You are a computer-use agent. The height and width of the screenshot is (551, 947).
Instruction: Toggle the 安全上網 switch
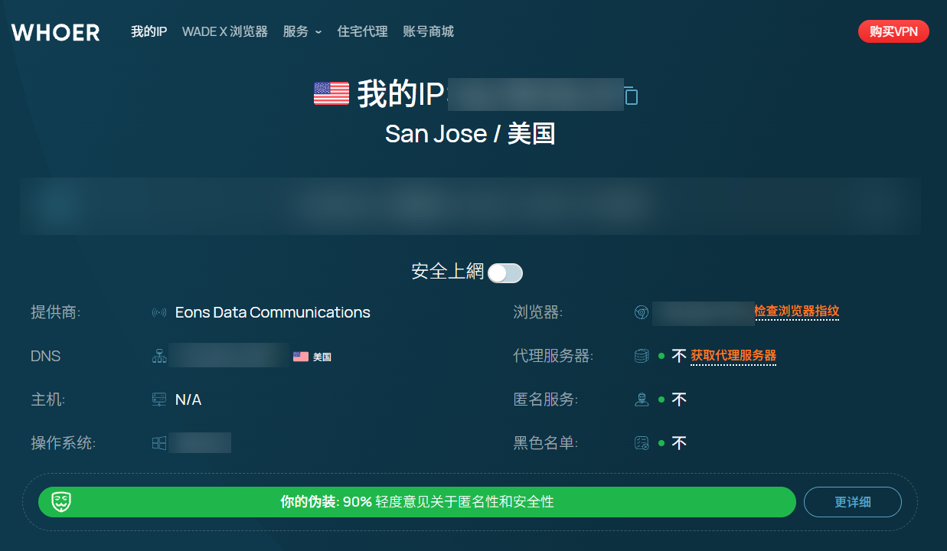coord(505,272)
